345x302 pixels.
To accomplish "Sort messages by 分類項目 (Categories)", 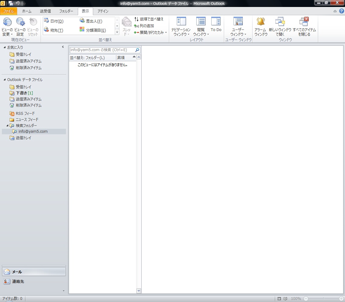I will (x=93, y=30).
